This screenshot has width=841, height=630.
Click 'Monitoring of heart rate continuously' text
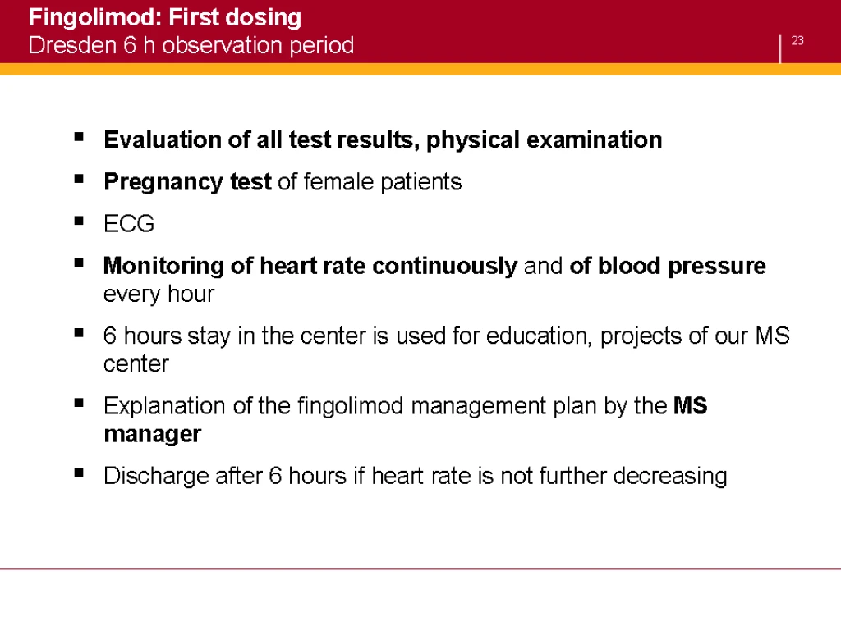(x=310, y=266)
